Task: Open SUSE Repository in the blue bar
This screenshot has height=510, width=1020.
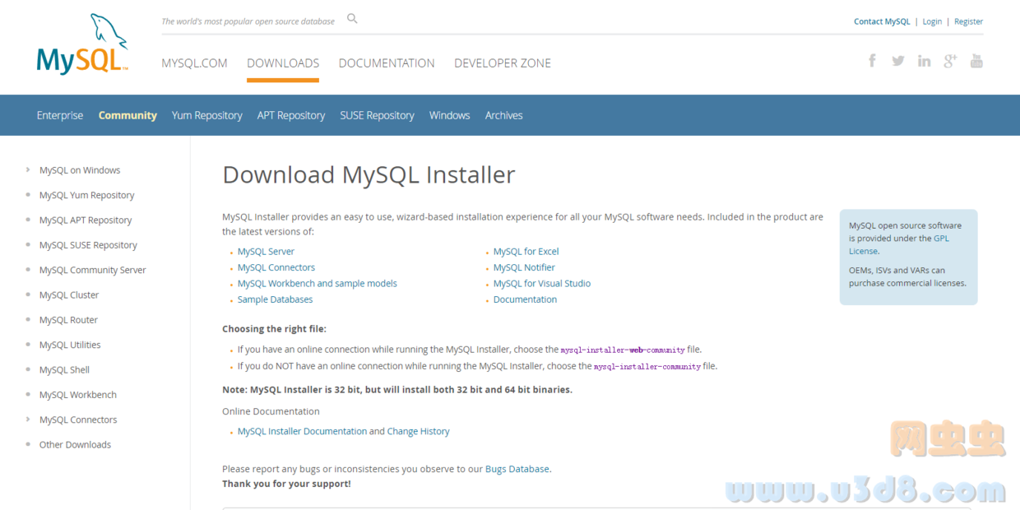Action: (x=378, y=115)
